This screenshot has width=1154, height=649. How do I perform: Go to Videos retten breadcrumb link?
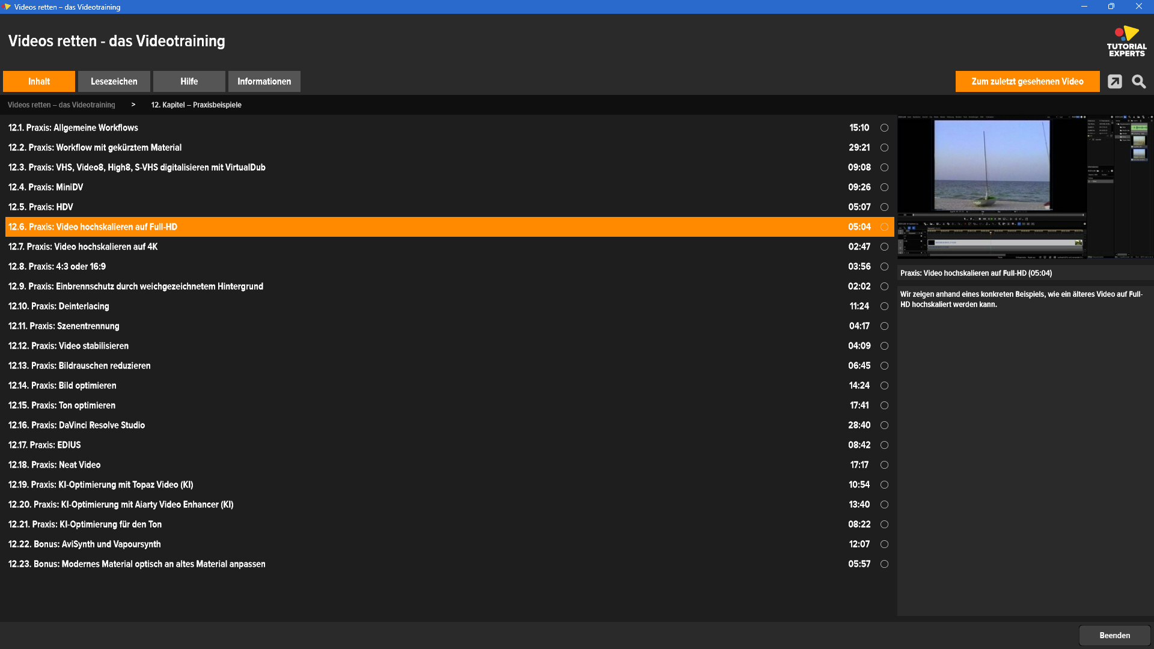click(61, 105)
